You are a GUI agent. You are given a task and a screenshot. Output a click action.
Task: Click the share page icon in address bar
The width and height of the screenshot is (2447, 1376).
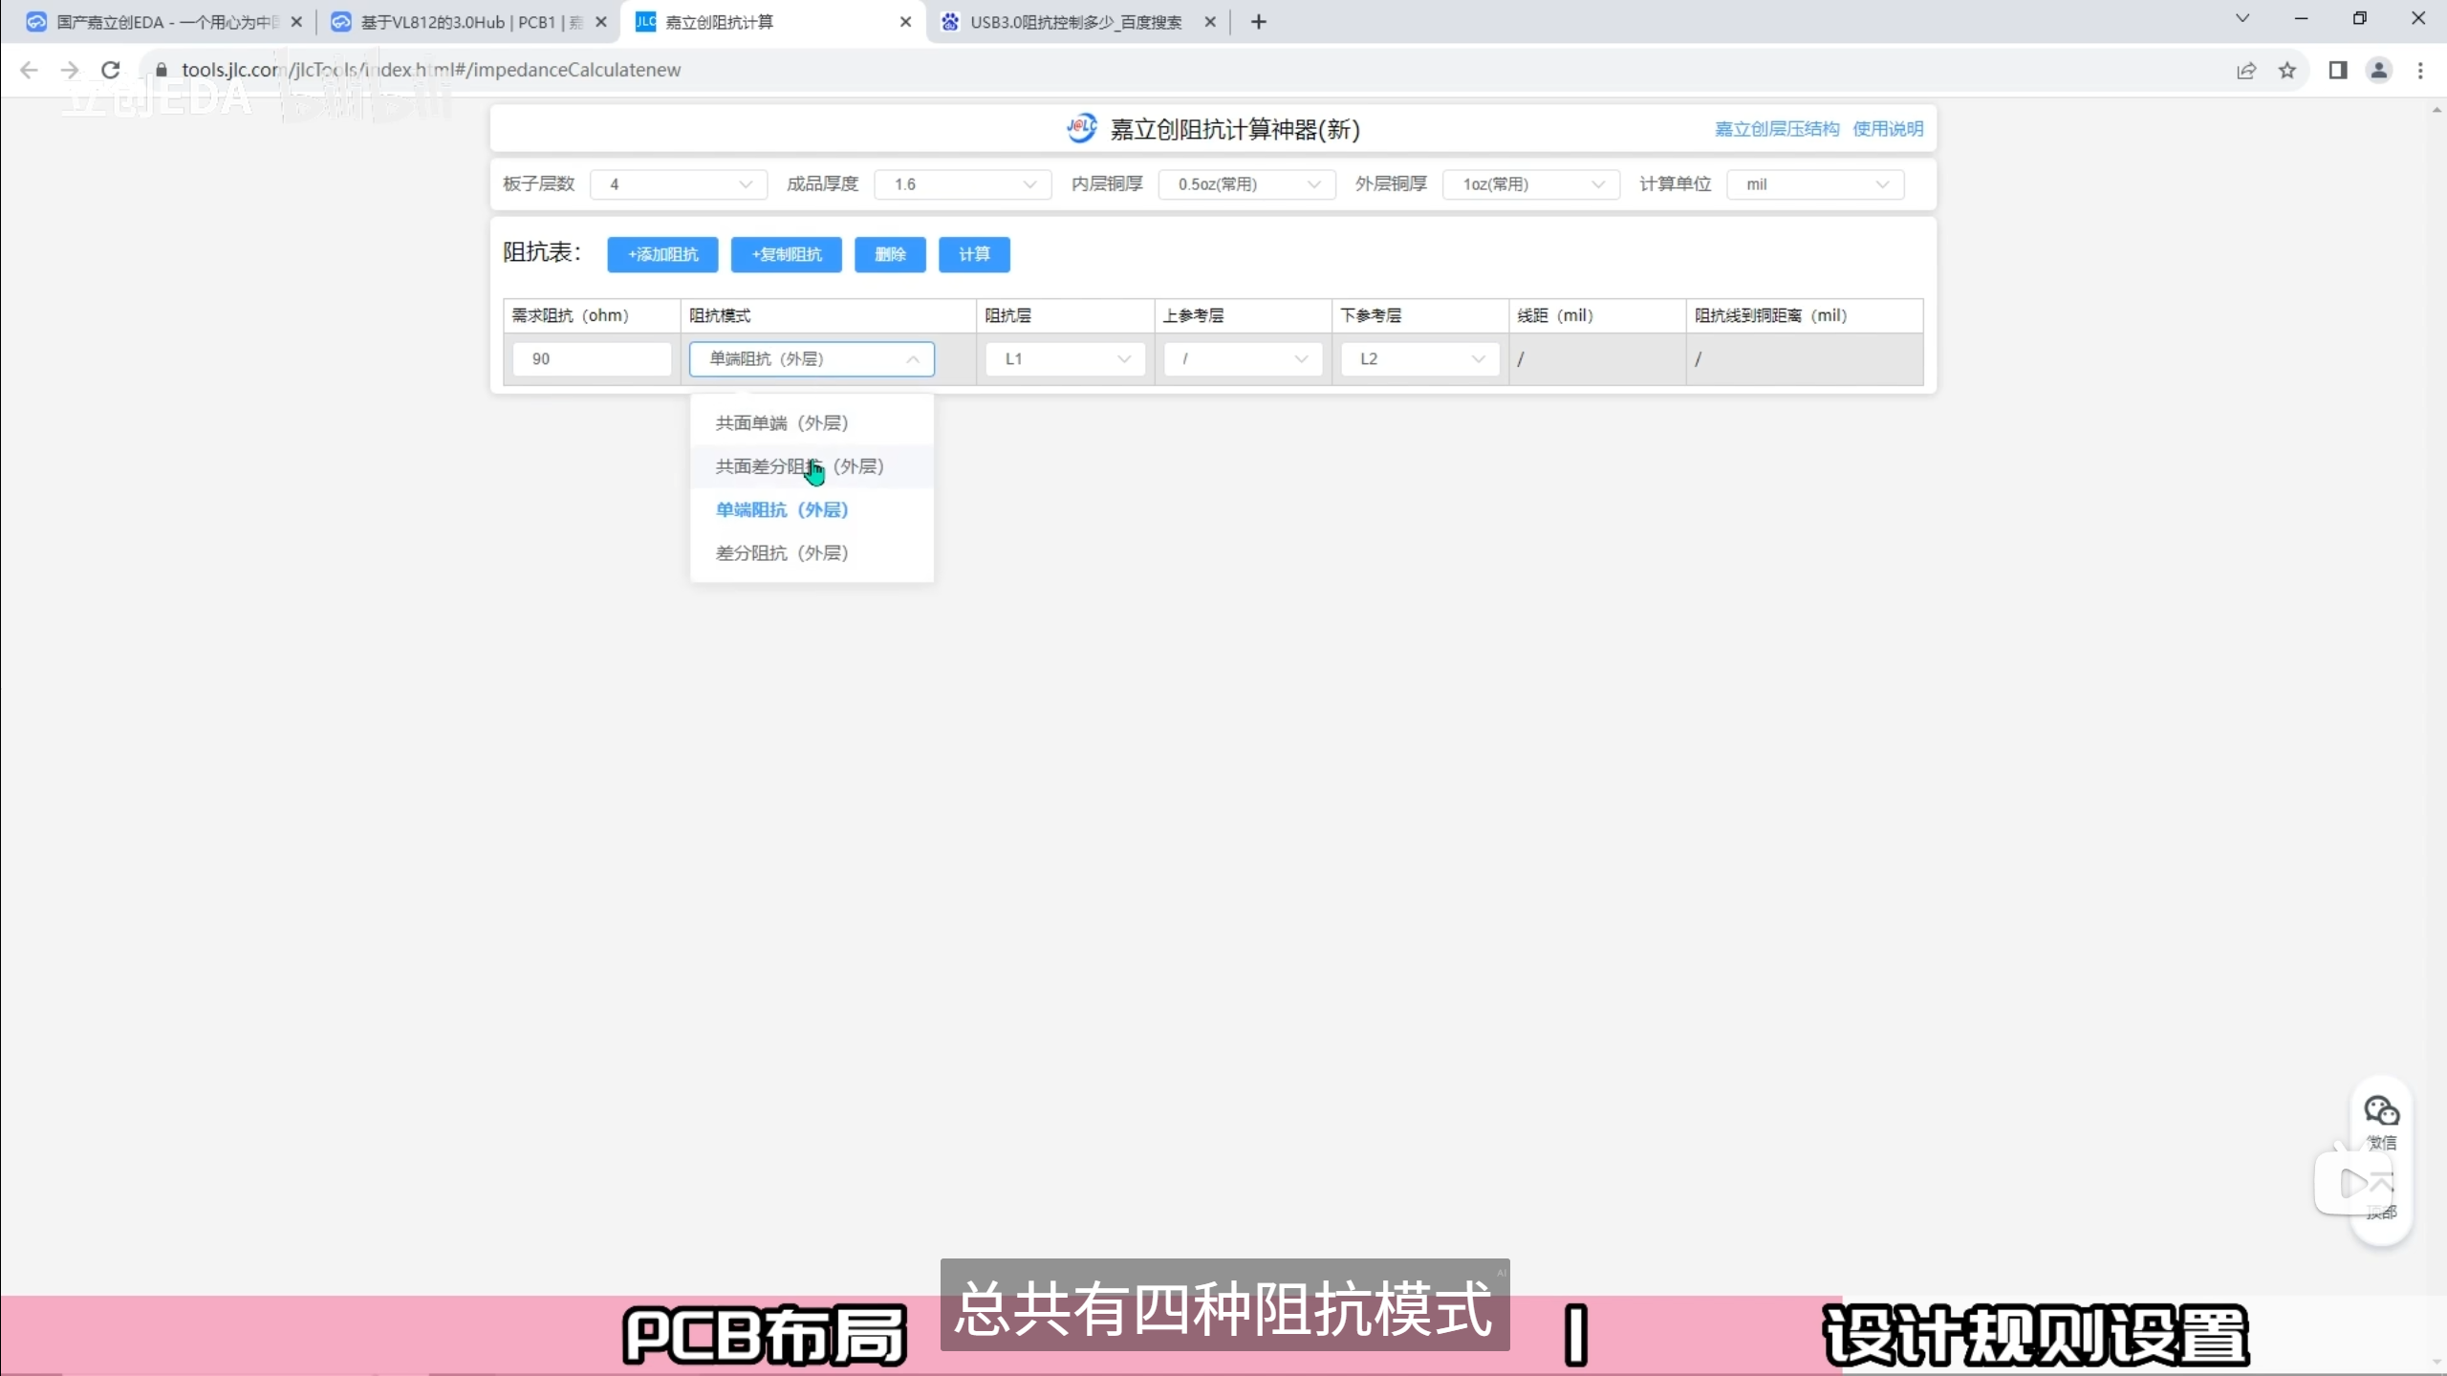(x=2246, y=70)
